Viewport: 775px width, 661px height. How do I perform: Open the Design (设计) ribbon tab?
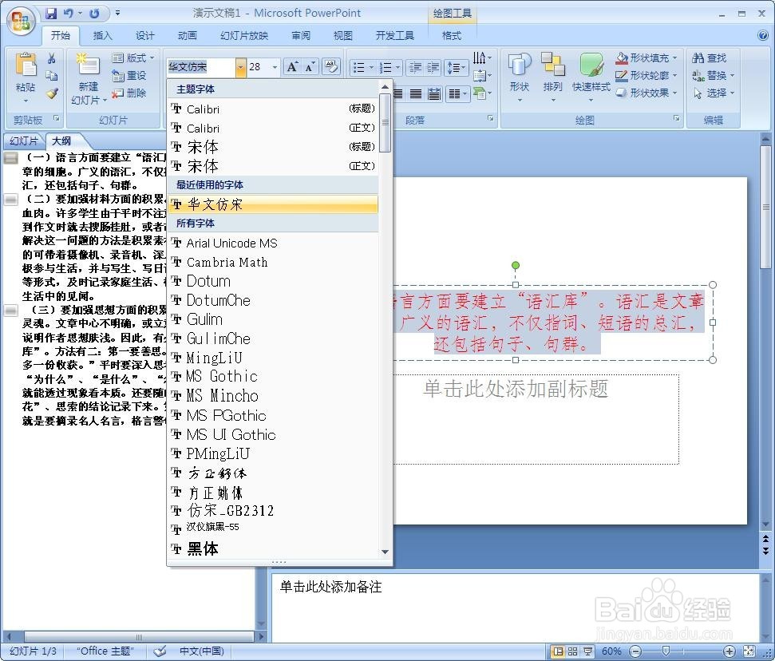pyautogui.click(x=144, y=36)
